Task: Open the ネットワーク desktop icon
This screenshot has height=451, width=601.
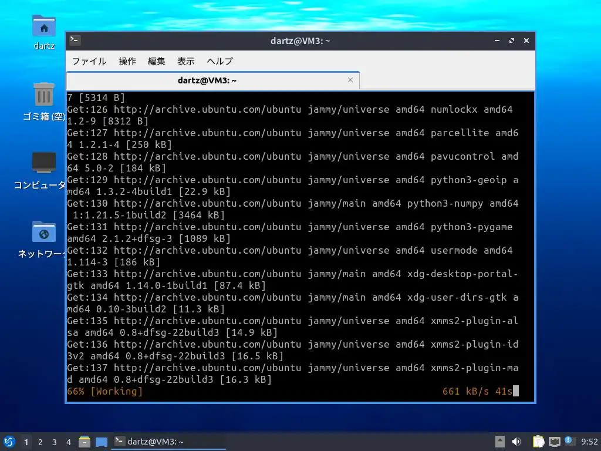Action: click(x=42, y=240)
